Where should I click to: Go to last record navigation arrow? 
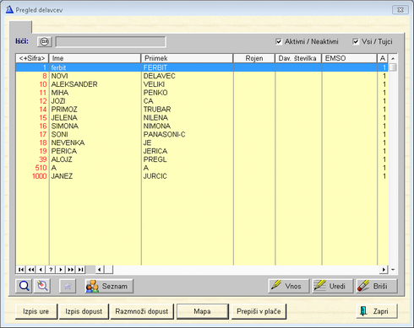[80, 270]
